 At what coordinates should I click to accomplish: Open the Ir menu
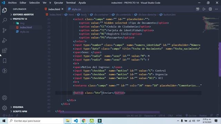click(50, 3)
